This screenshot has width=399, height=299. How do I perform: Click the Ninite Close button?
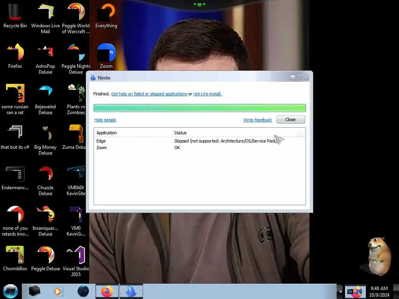point(290,120)
